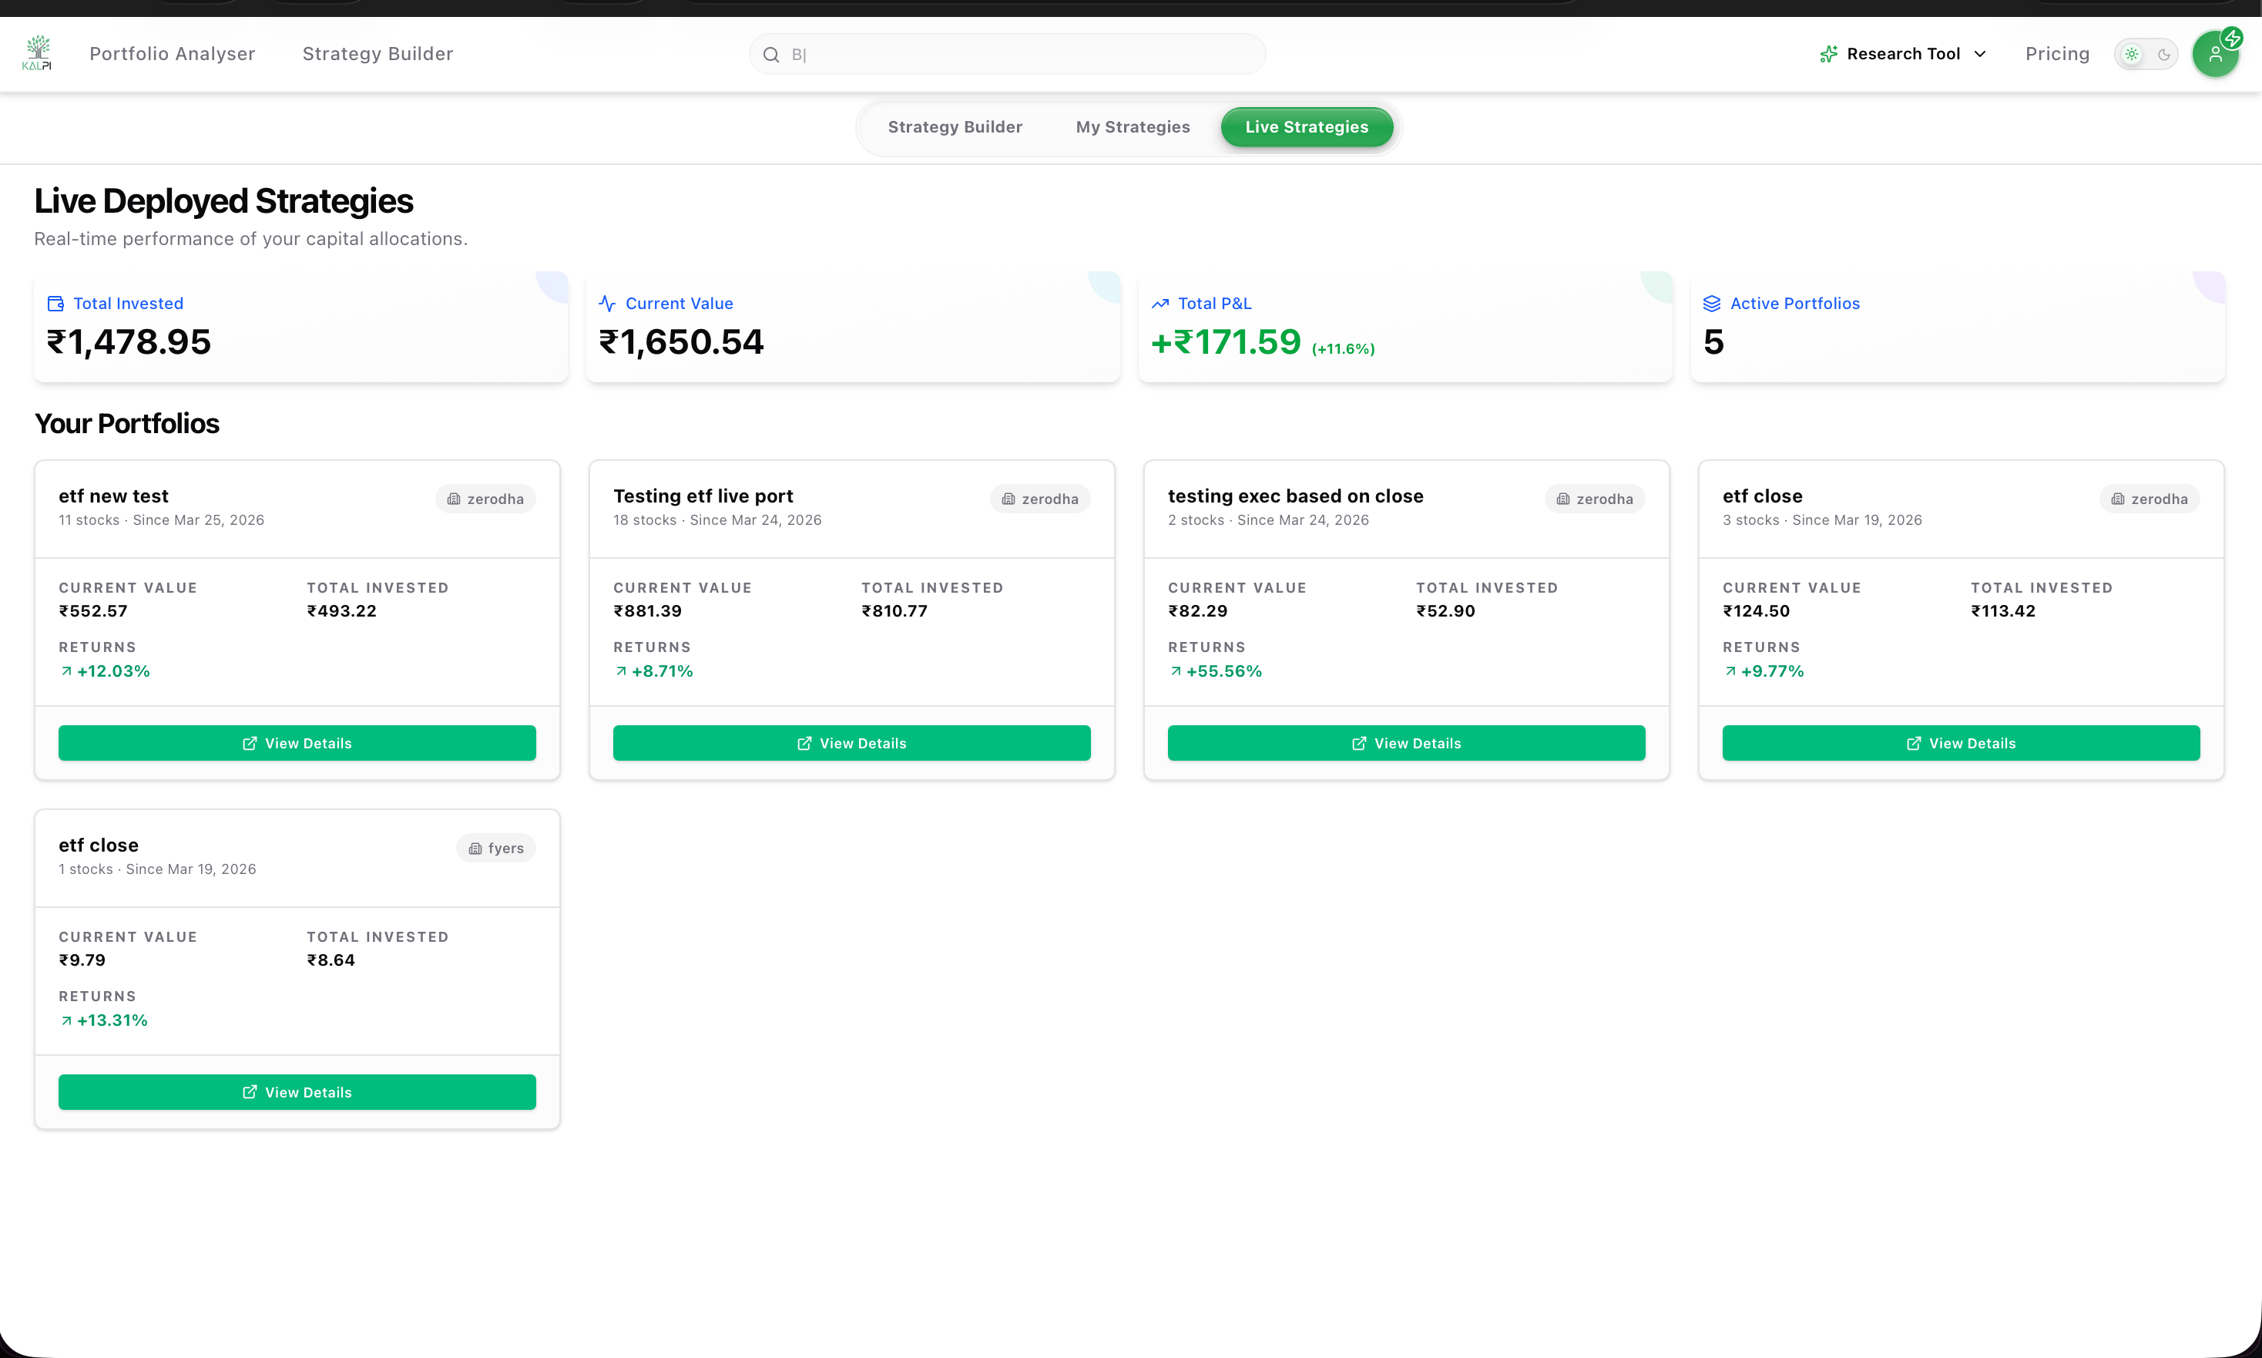
Task: Click the broker icon on etf new test
Action: pos(454,499)
